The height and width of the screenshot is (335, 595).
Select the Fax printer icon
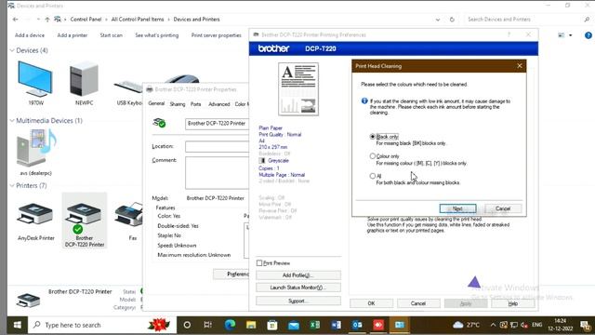tap(129, 214)
